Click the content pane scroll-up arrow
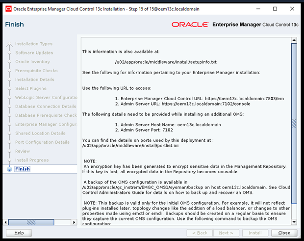This screenshot has height=241, width=304. (x=294, y=40)
